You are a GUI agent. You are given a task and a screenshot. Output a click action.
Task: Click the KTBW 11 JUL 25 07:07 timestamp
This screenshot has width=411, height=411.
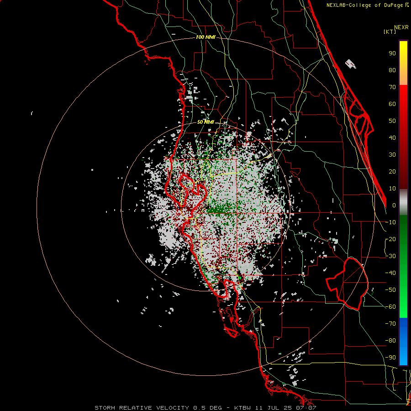[275, 408]
